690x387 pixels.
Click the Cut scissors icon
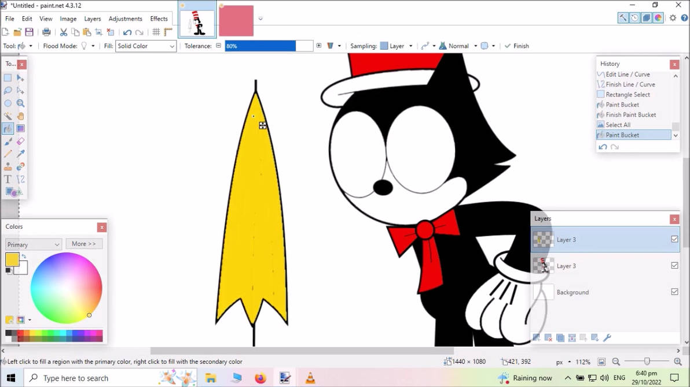coord(63,32)
